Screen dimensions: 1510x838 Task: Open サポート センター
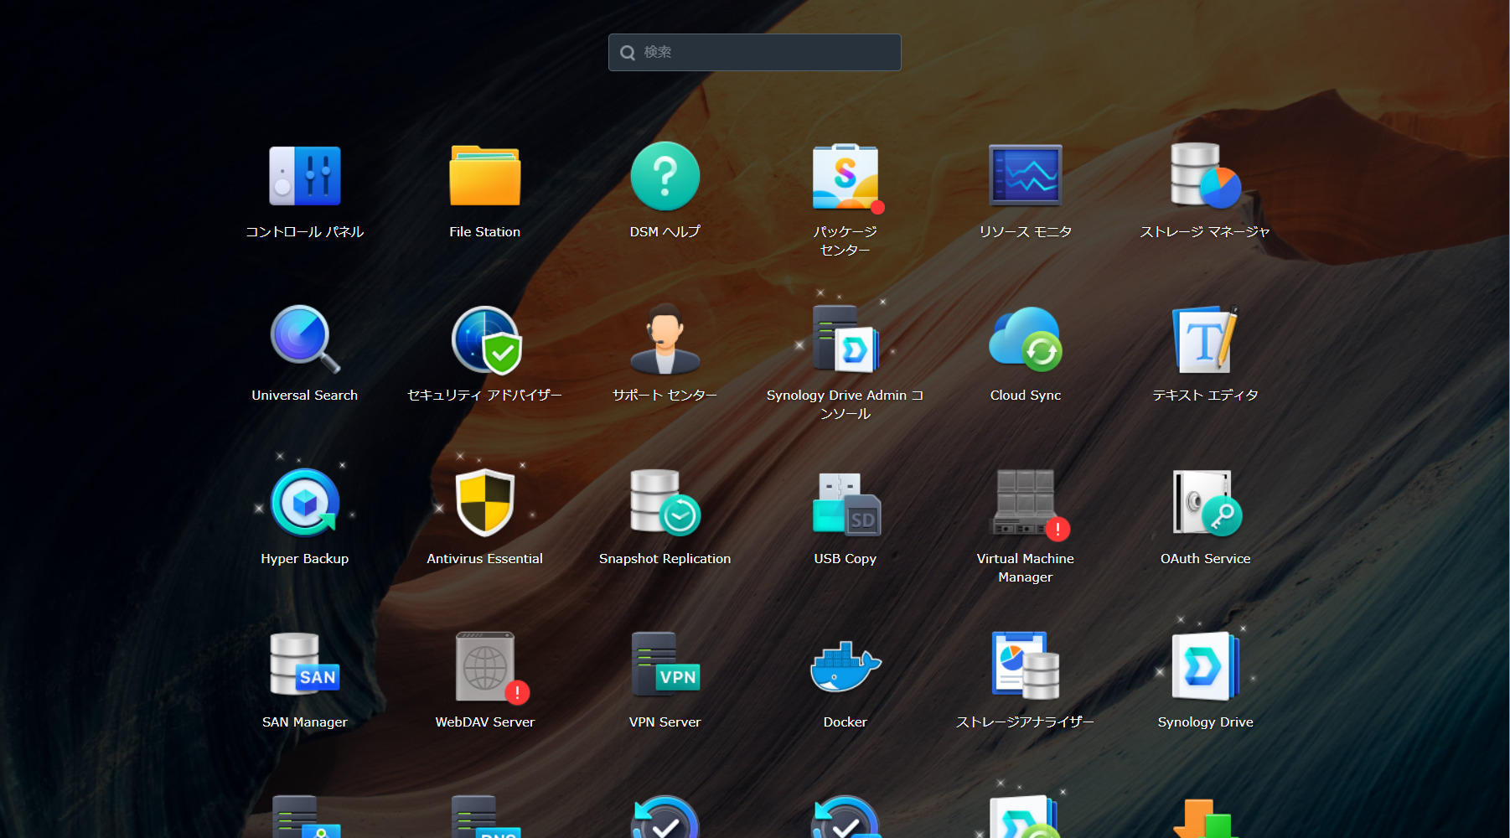[665, 339]
